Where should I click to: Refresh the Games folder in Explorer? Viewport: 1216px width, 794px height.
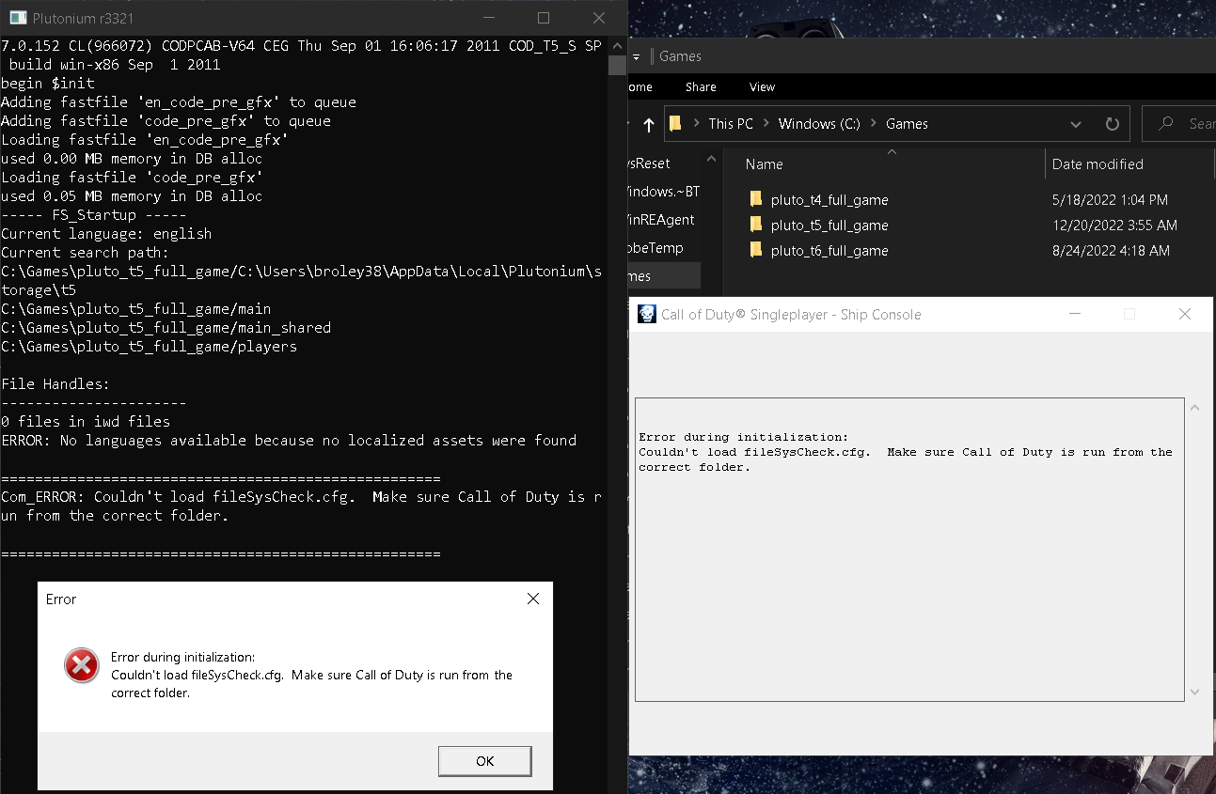point(1113,124)
